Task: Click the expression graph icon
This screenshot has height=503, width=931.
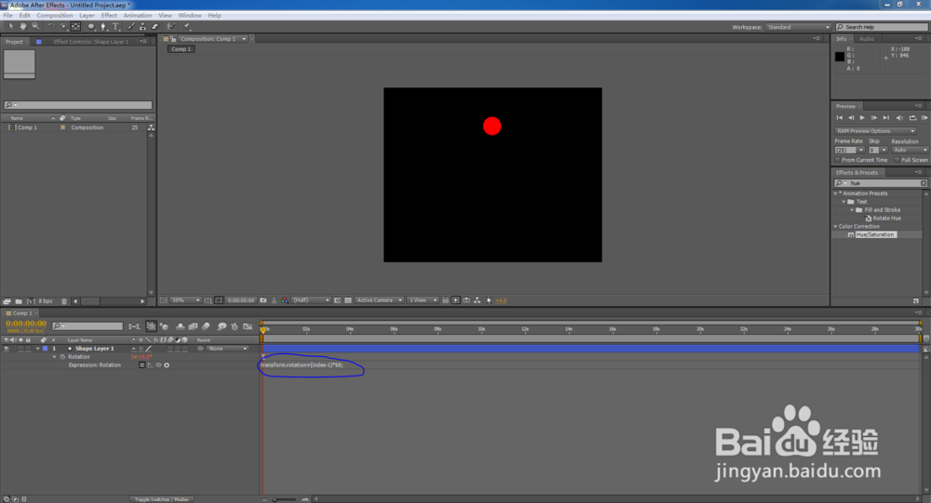Action: (x=150, y=364)
